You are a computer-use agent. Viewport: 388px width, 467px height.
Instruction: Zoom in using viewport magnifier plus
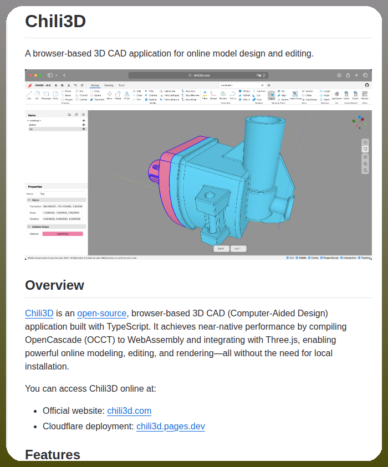[x=365, y=164]
